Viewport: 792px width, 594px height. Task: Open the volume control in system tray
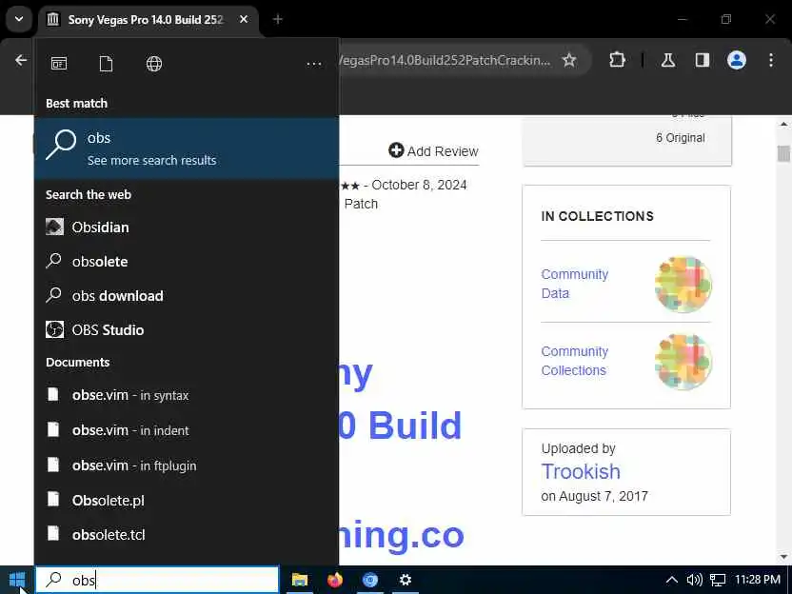point(695,580)
